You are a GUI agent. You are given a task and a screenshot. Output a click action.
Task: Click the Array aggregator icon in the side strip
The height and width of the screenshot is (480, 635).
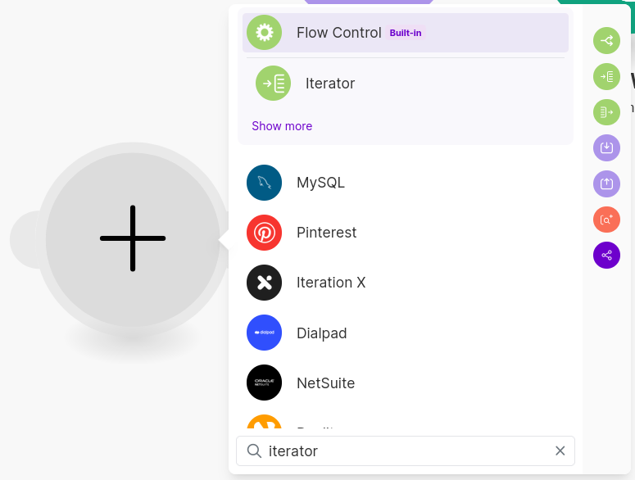(x=606, y=112)
